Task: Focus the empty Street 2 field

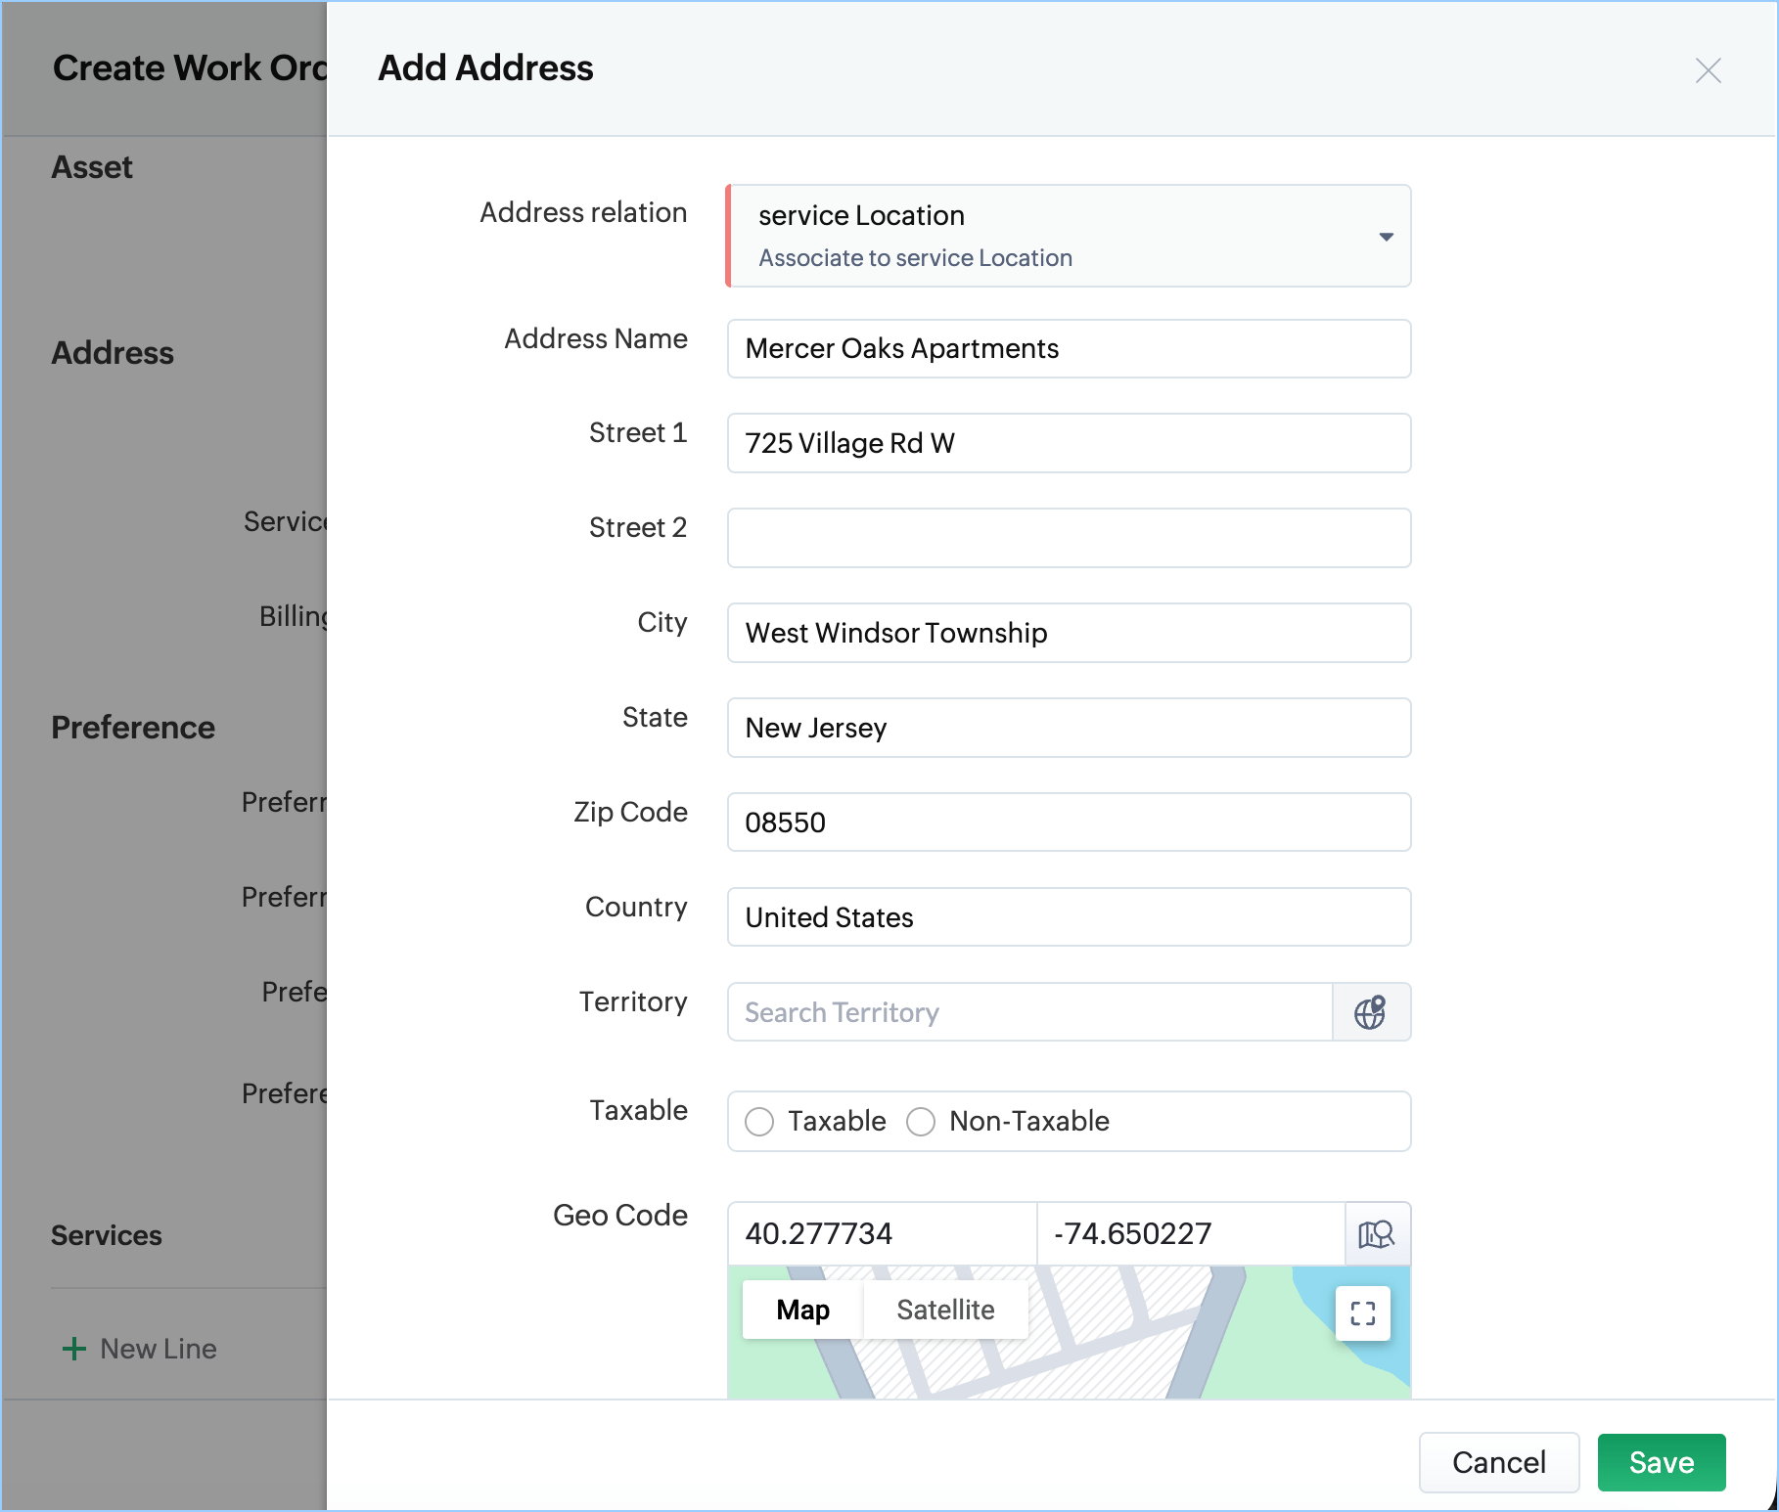Action: tap(1069, 538)
